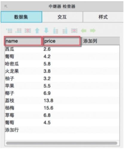This screenshot has height=149, width=124.
Task: Click the insert row below icon
Action: click(x=19, y=31)
